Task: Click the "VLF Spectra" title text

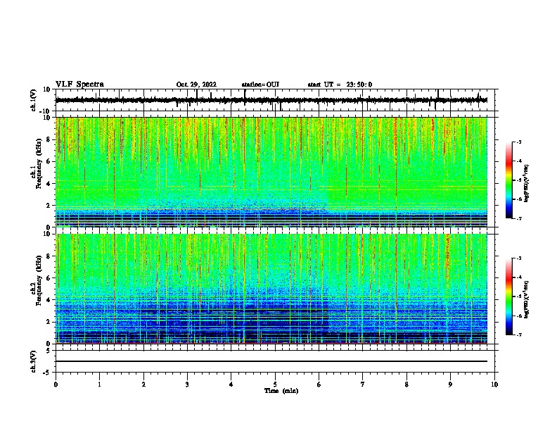Action: point(79,85)
